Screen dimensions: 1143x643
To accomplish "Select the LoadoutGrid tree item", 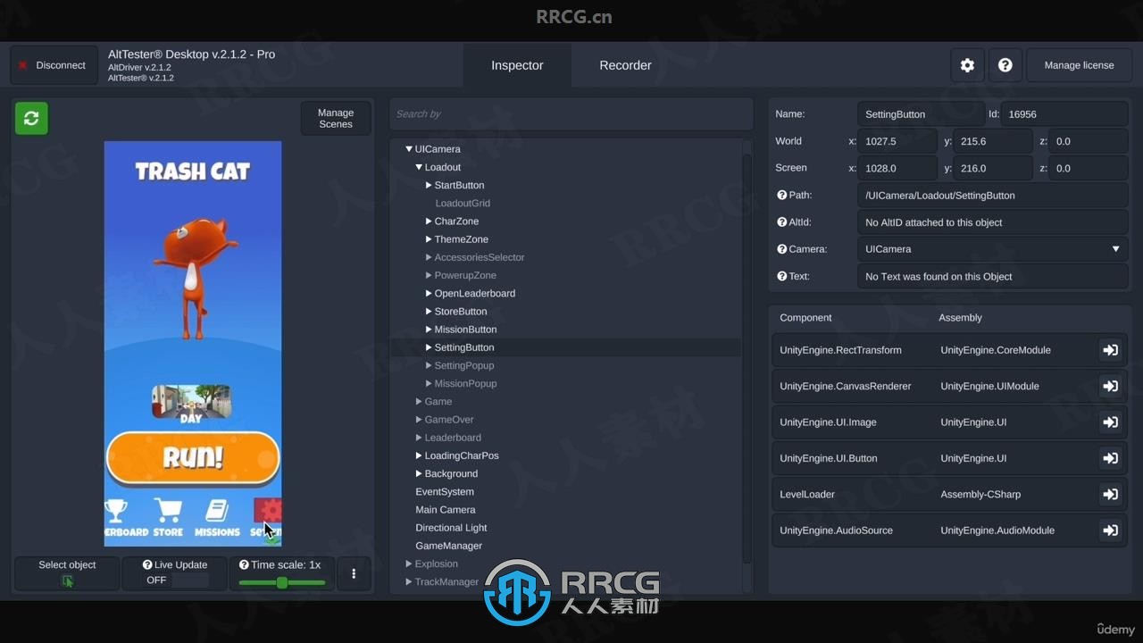I will pyautogui.click(x=463, y=204).
